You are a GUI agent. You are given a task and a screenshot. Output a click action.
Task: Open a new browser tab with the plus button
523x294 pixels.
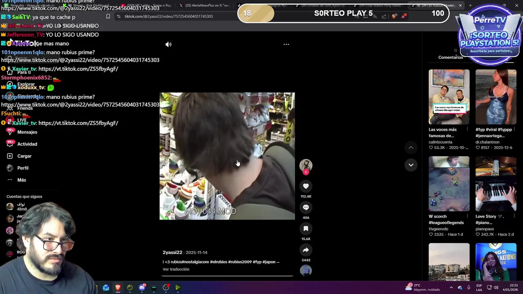pyautogui.click(x=470, y=5)
